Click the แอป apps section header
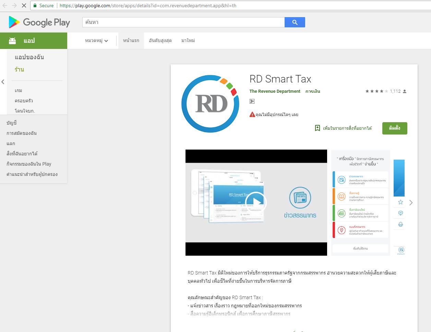Viewport: 431px width, 332px height. tap(34, 41)
